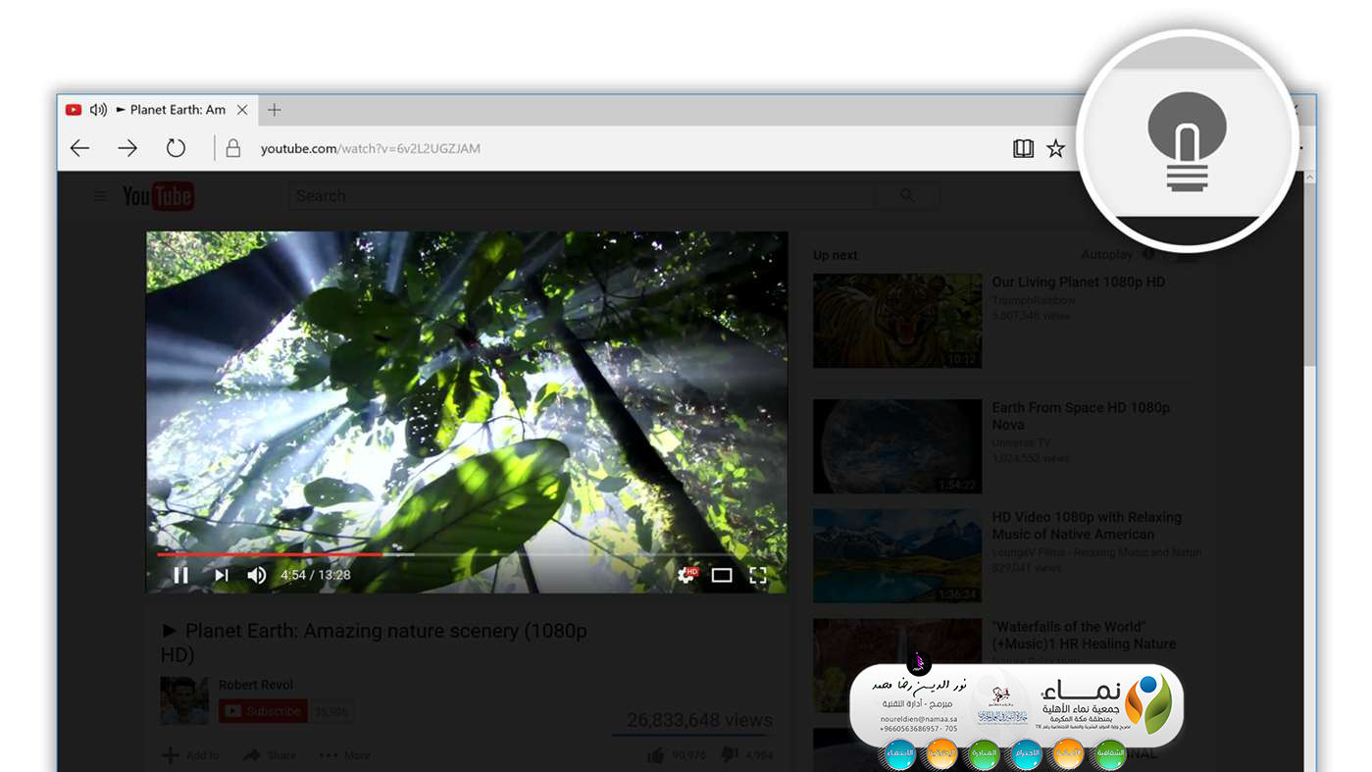1372x772 pixels.
Task: Skip to next video in player
Action: [222, 575]
